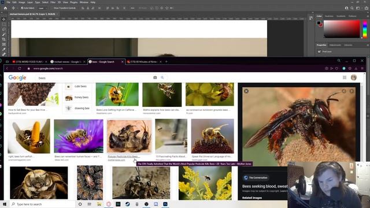Click the Photoshop Home icon
The height and width of the screenshot is (208, 370).
pos(5,8)
